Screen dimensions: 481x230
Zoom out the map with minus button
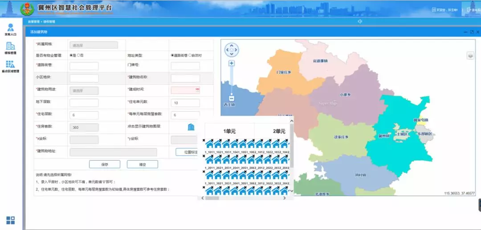tap(232, 99)
